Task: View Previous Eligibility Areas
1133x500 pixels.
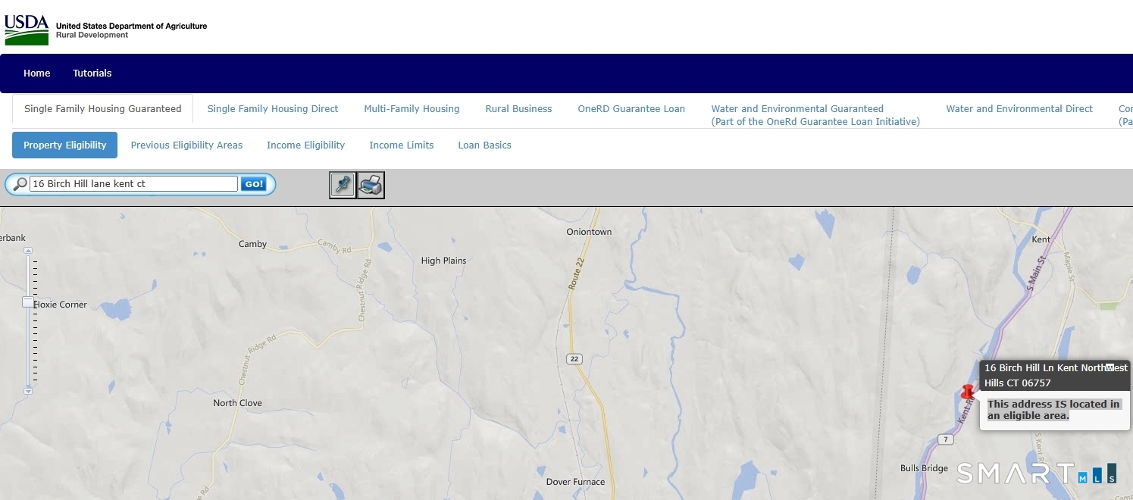Action: click(x=186, y=145)
